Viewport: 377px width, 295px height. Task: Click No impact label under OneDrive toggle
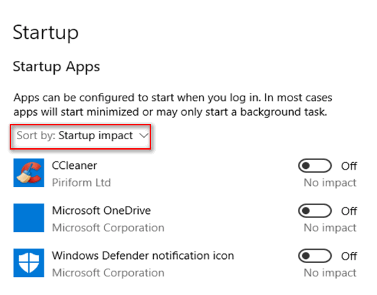(x=330, y=228)
